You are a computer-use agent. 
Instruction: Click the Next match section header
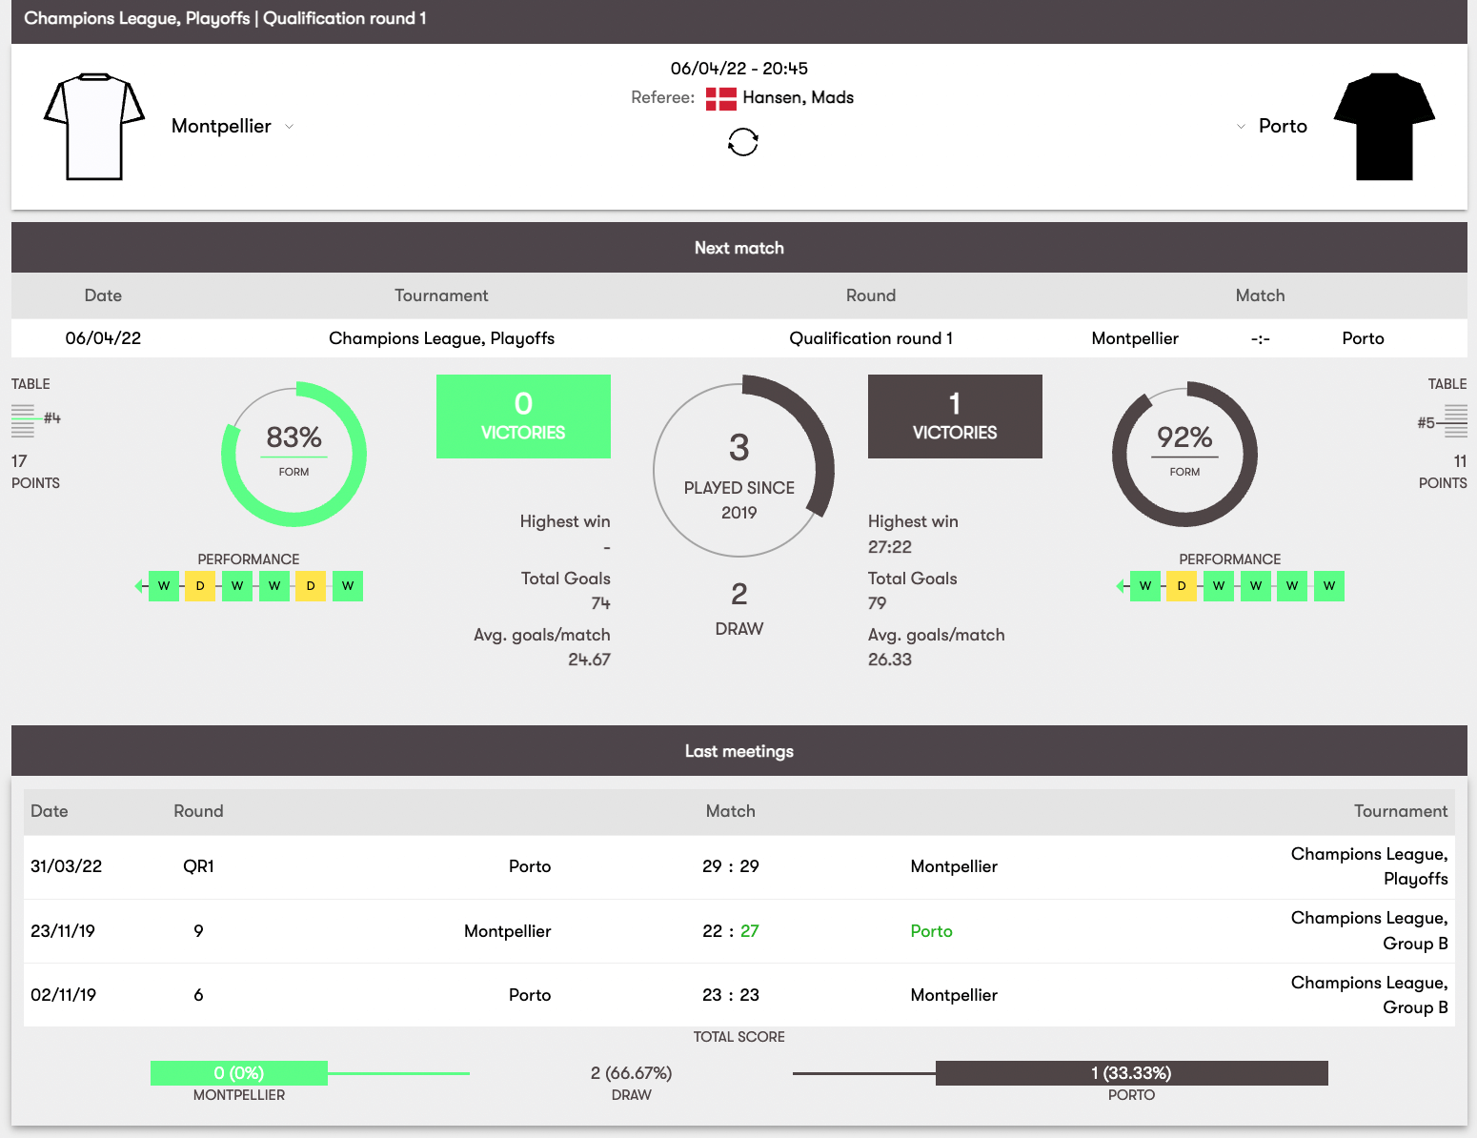pyautogui.click(x=739, y=248)
